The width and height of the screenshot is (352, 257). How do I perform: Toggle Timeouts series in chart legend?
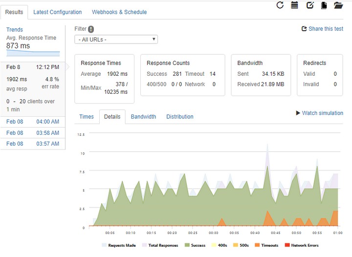(x=269, y=245)
